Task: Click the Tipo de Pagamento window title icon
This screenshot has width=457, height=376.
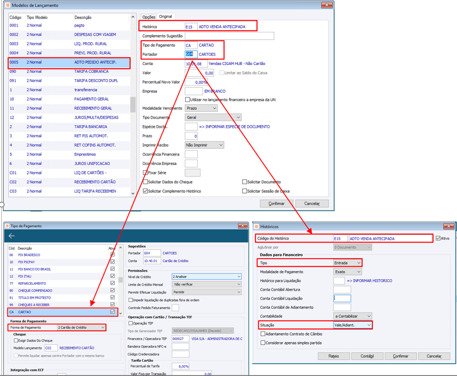Action: 8,226
